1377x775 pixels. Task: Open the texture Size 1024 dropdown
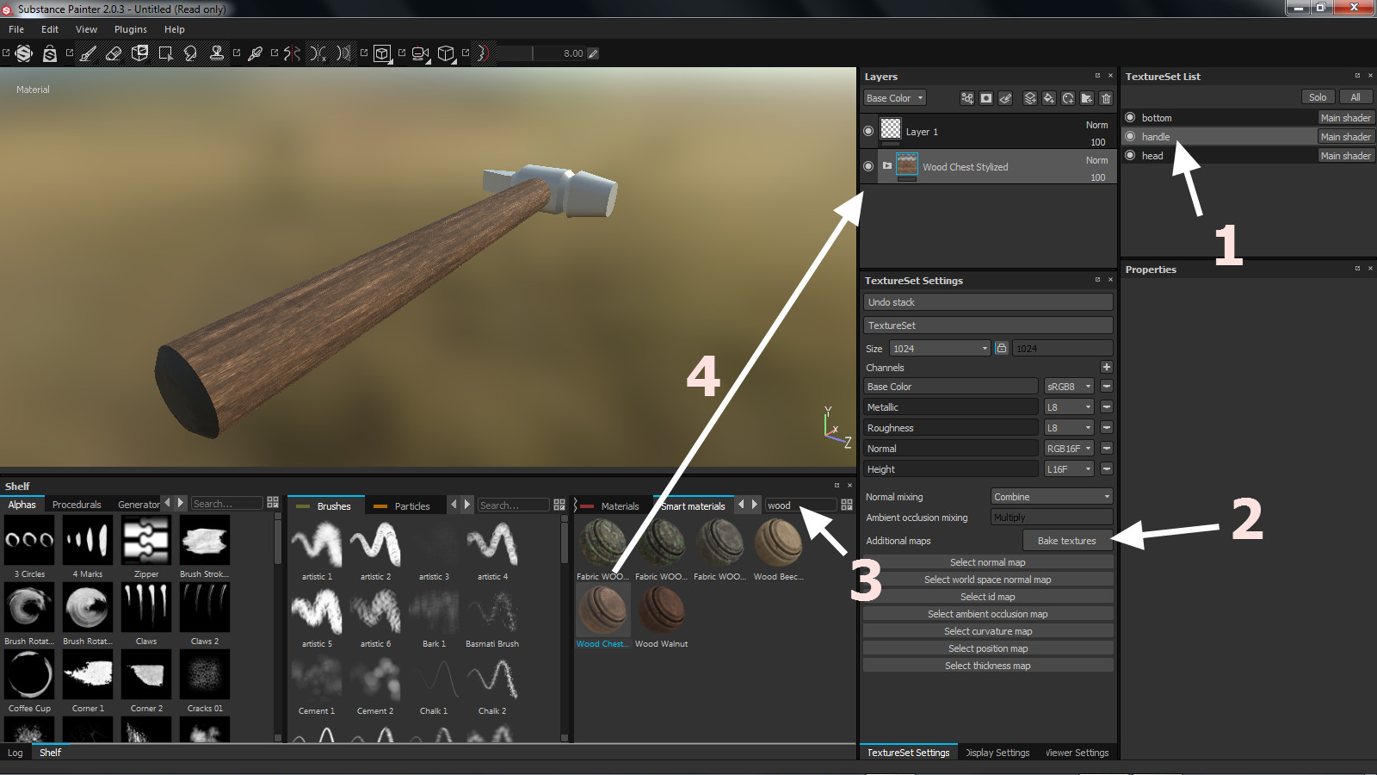940,348
